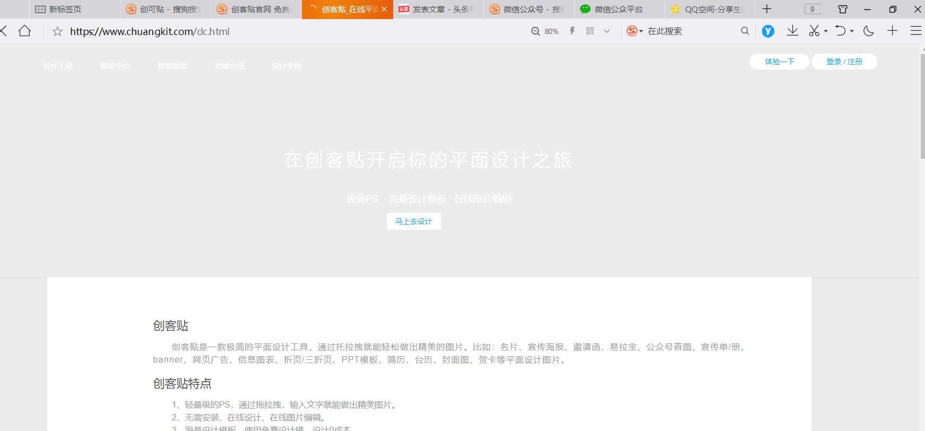This screenshot has height=431, width=925.
Task: Click the 海量设计模板 tagline text
Action: 418,199
